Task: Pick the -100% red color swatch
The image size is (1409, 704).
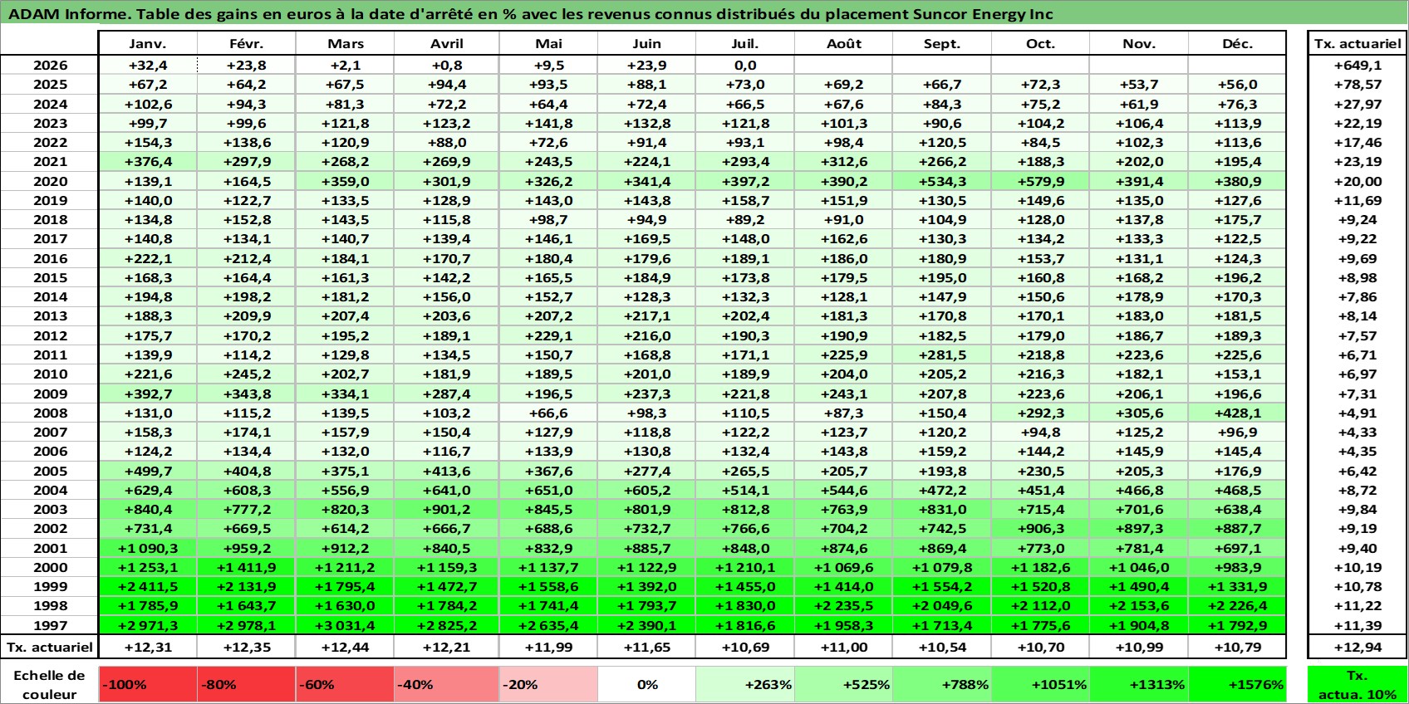Action: (148, 685)
